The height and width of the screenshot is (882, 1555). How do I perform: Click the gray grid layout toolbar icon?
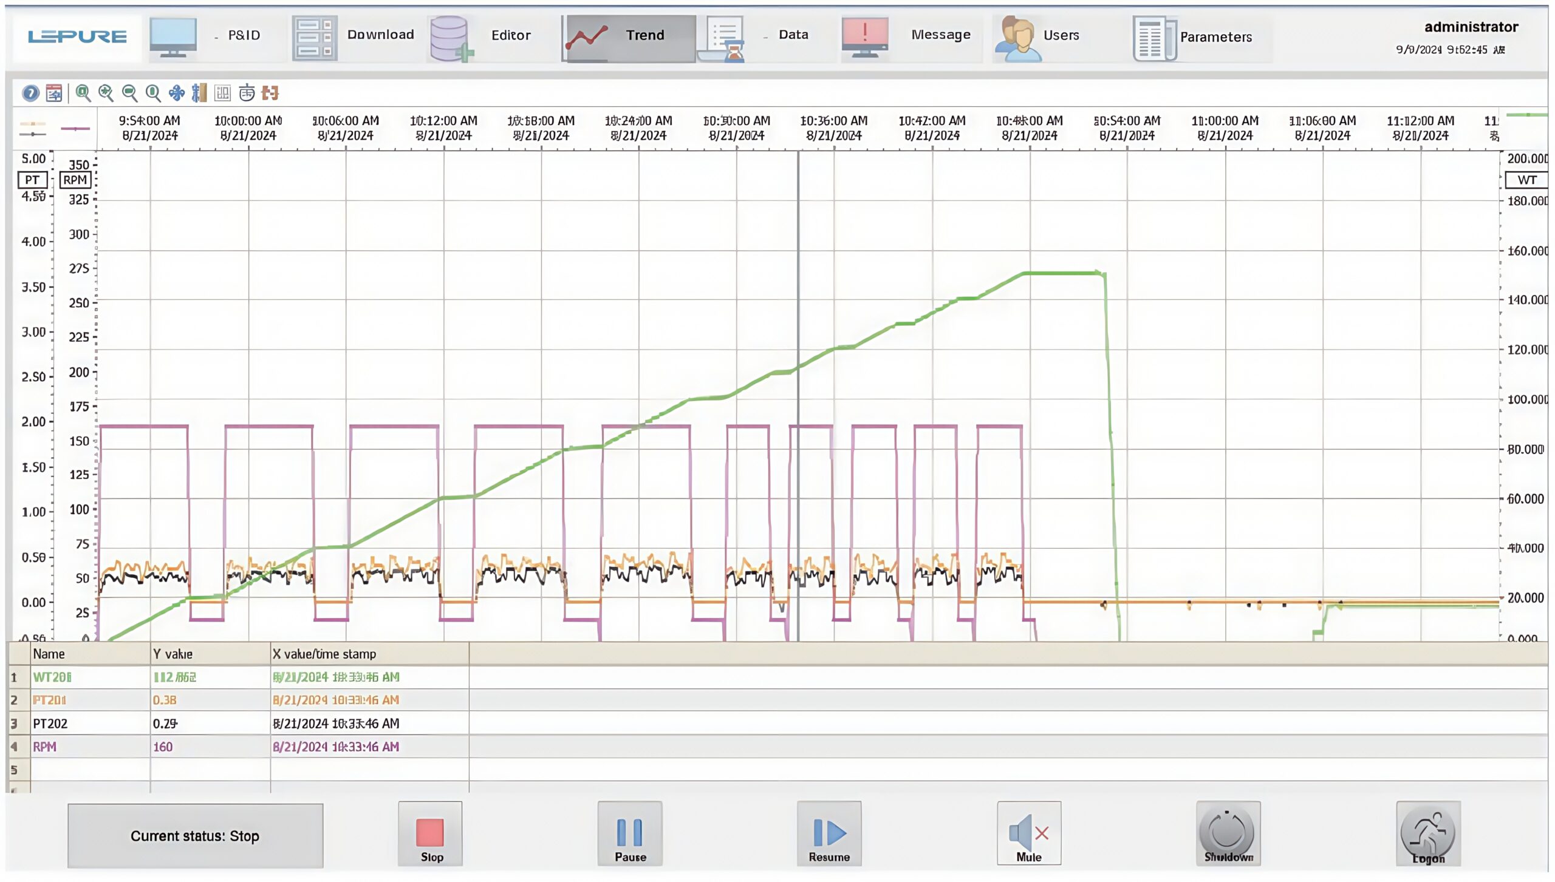223,93
